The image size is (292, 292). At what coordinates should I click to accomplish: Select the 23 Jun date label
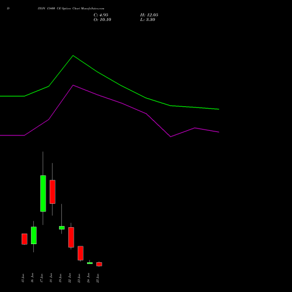(x=79, y=278)
